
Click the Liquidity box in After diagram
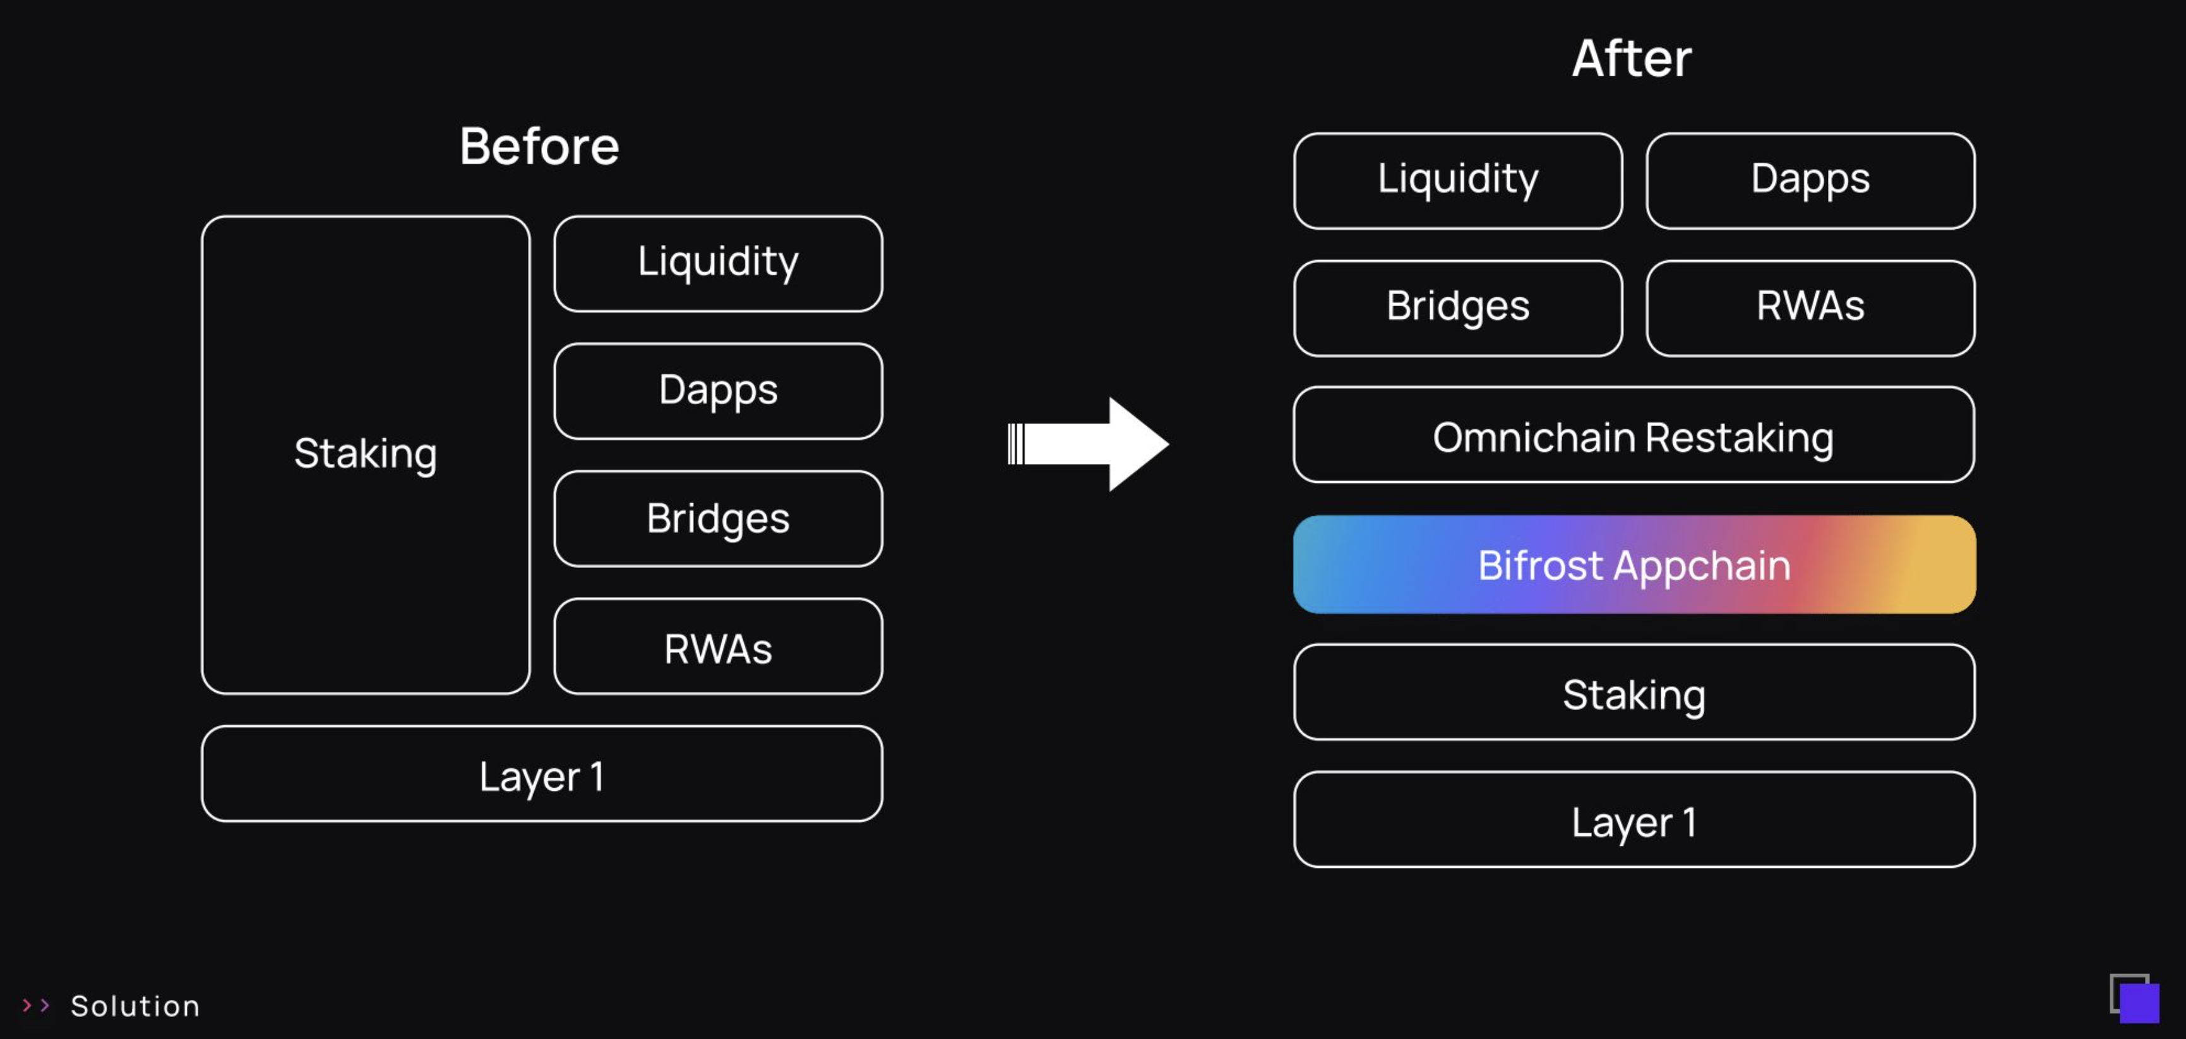coord(1458,181)
